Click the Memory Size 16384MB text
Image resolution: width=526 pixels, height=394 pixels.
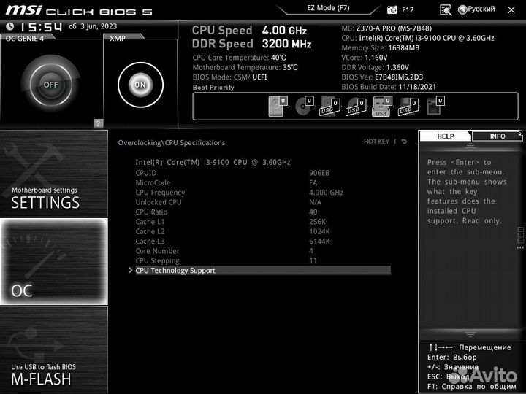(381, 47)
